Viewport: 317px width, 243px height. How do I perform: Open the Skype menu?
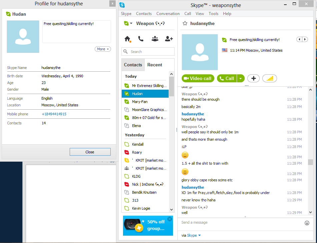click(x=126, y=14)
